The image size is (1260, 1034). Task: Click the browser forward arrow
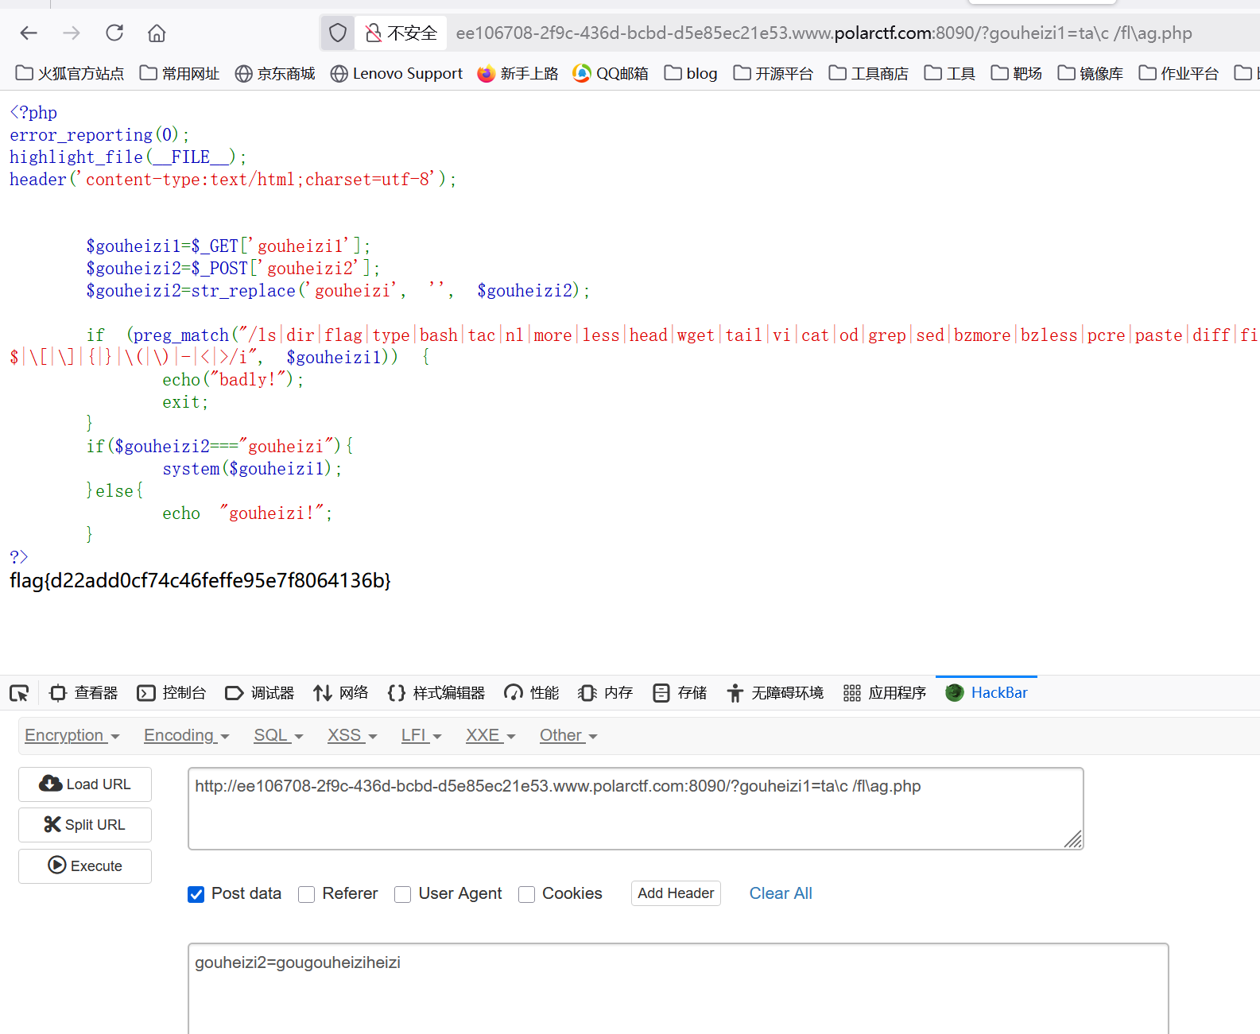tap(72, 33)
